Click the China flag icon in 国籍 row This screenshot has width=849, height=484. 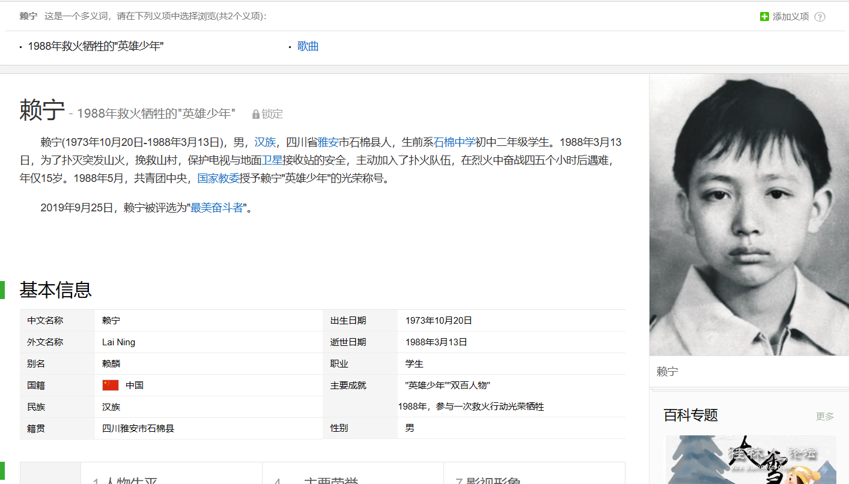coord(111,385)
